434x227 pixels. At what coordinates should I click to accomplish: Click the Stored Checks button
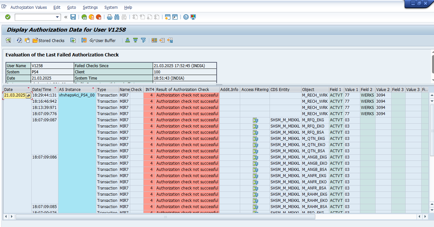point(48,40)
